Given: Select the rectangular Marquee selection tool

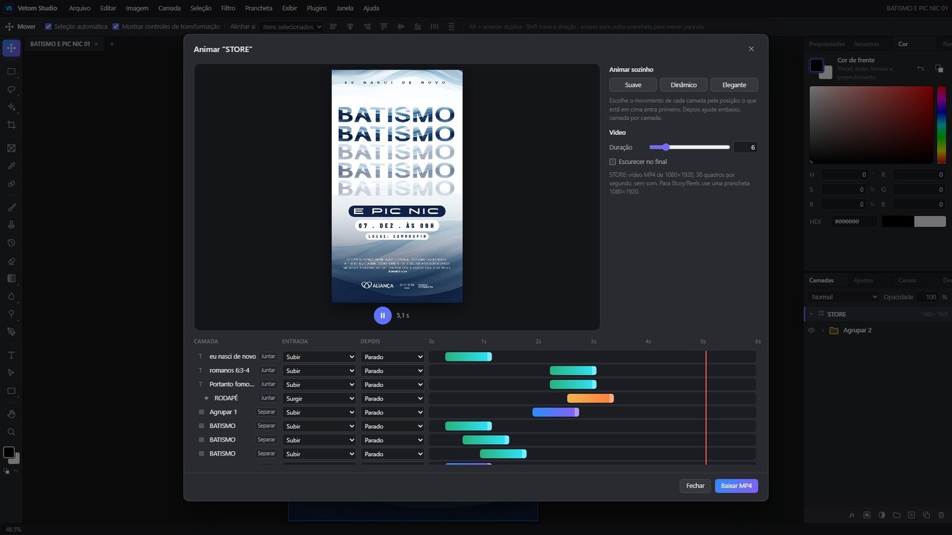Looking at the screenshot, I should [x=11, y=71].
